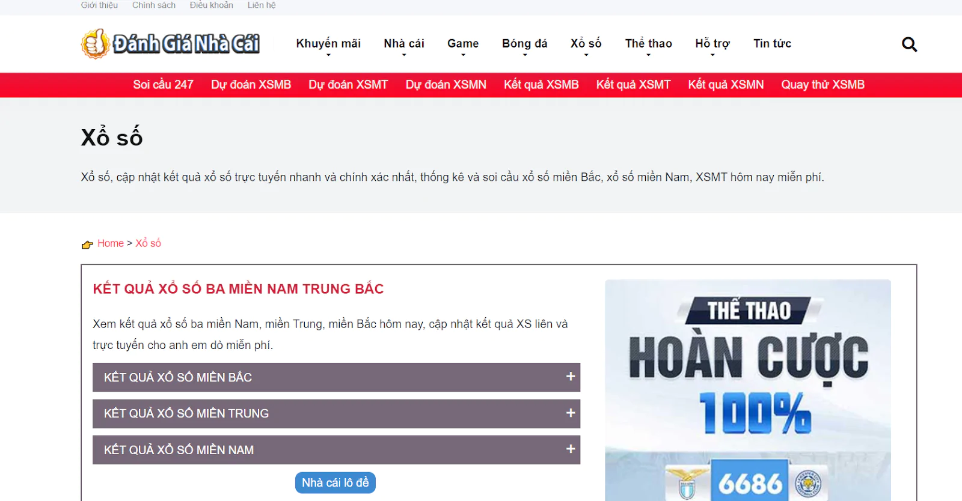Go to Tin tức page
The height and width of the screenshot is (501, 962).
pyautogui.click(x=772, y=44)
